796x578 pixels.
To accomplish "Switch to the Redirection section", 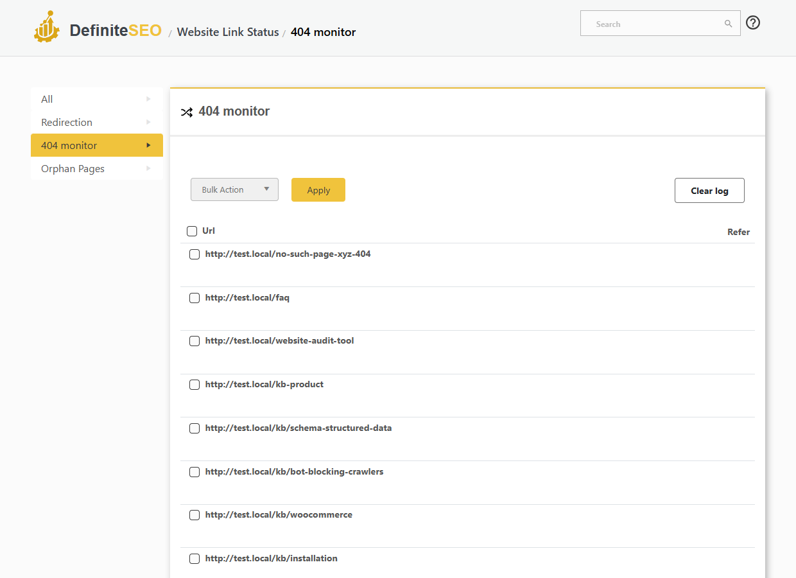I will point(97,122).
